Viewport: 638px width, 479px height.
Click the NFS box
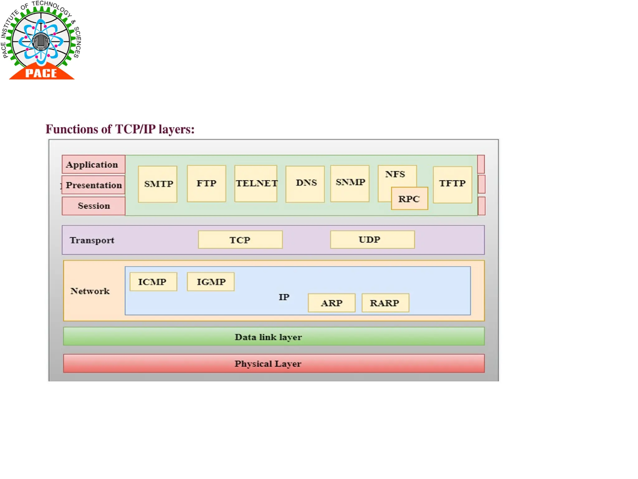pyautogui.click(x=395, y=175)
